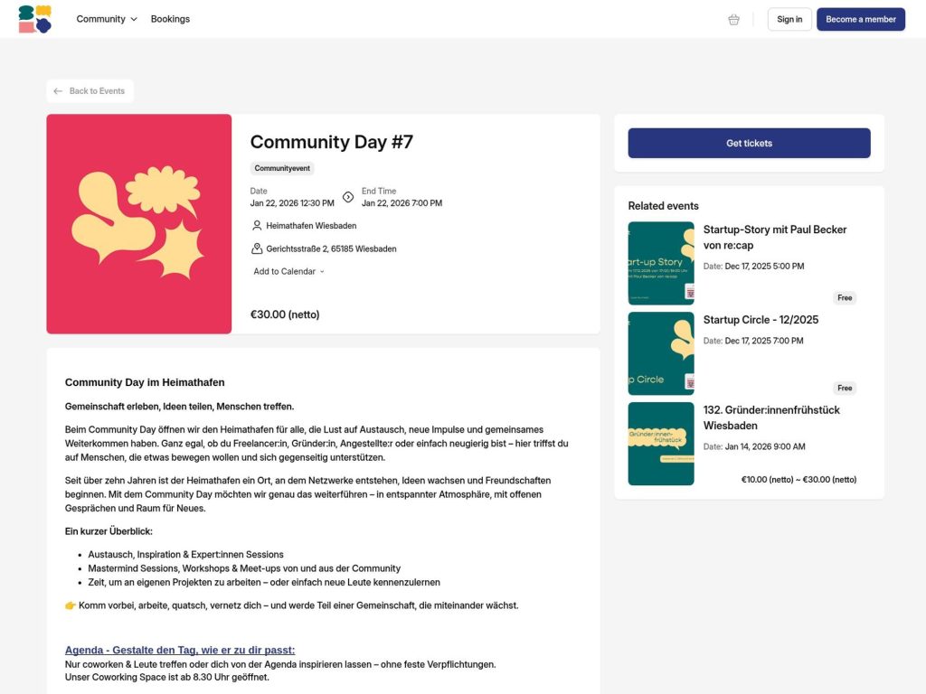Open Bookings in the navigation bar

pos(170,19)
